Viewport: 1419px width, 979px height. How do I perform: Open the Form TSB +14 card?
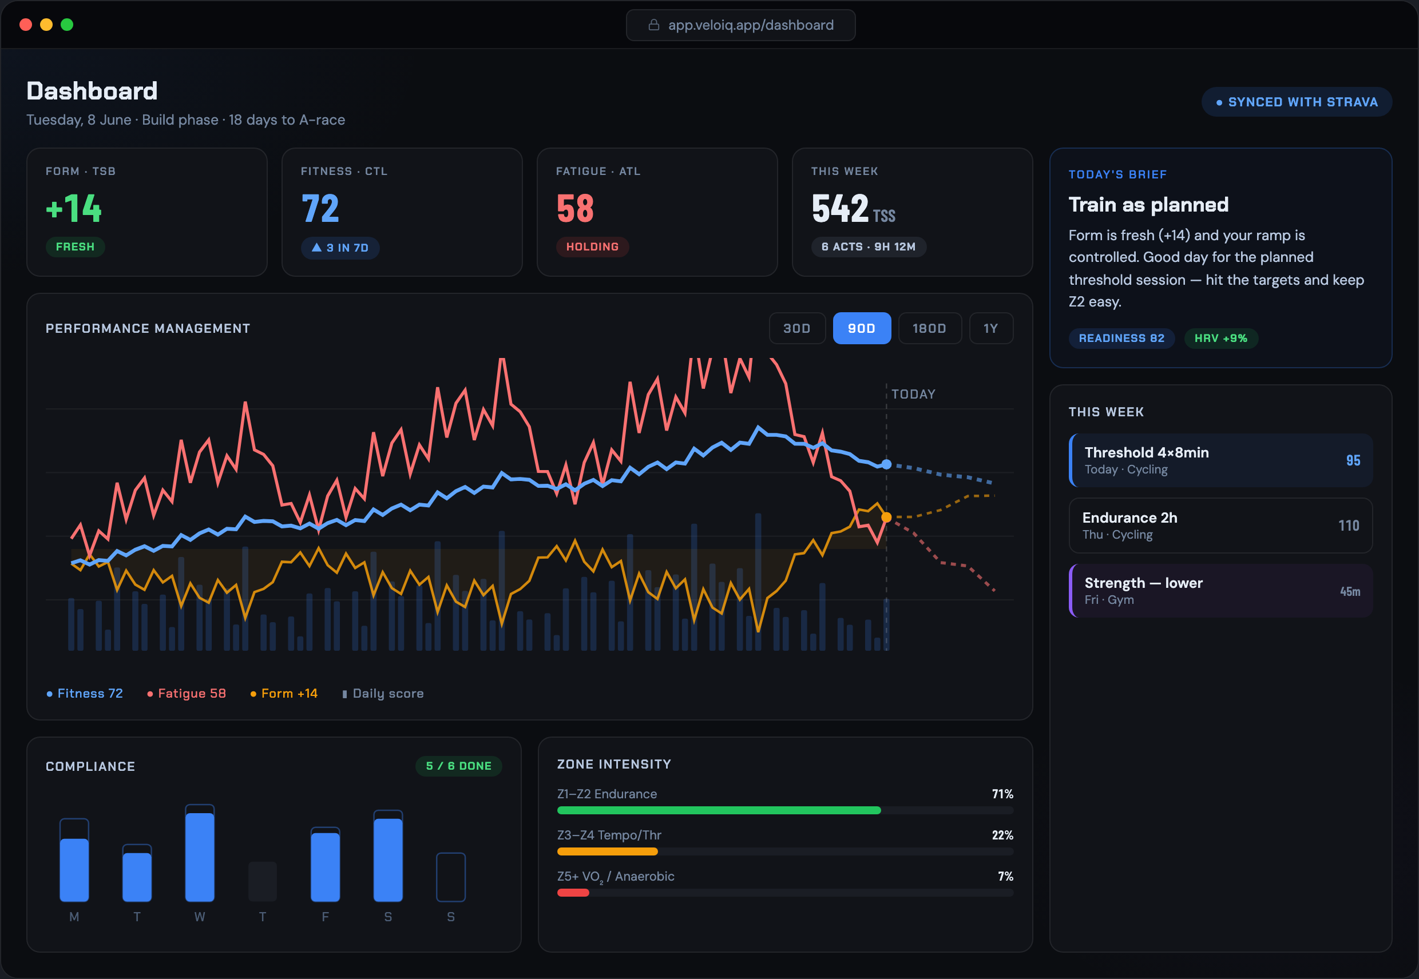click(x=146, y=212)
